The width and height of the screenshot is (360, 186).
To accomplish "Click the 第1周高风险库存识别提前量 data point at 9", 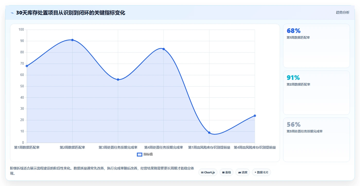I will click(x=209, y=133).
